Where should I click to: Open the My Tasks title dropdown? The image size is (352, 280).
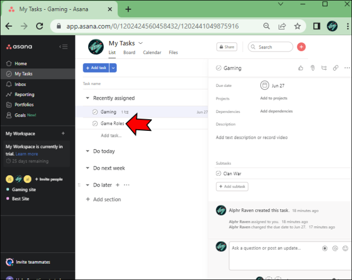click(140, 43)
